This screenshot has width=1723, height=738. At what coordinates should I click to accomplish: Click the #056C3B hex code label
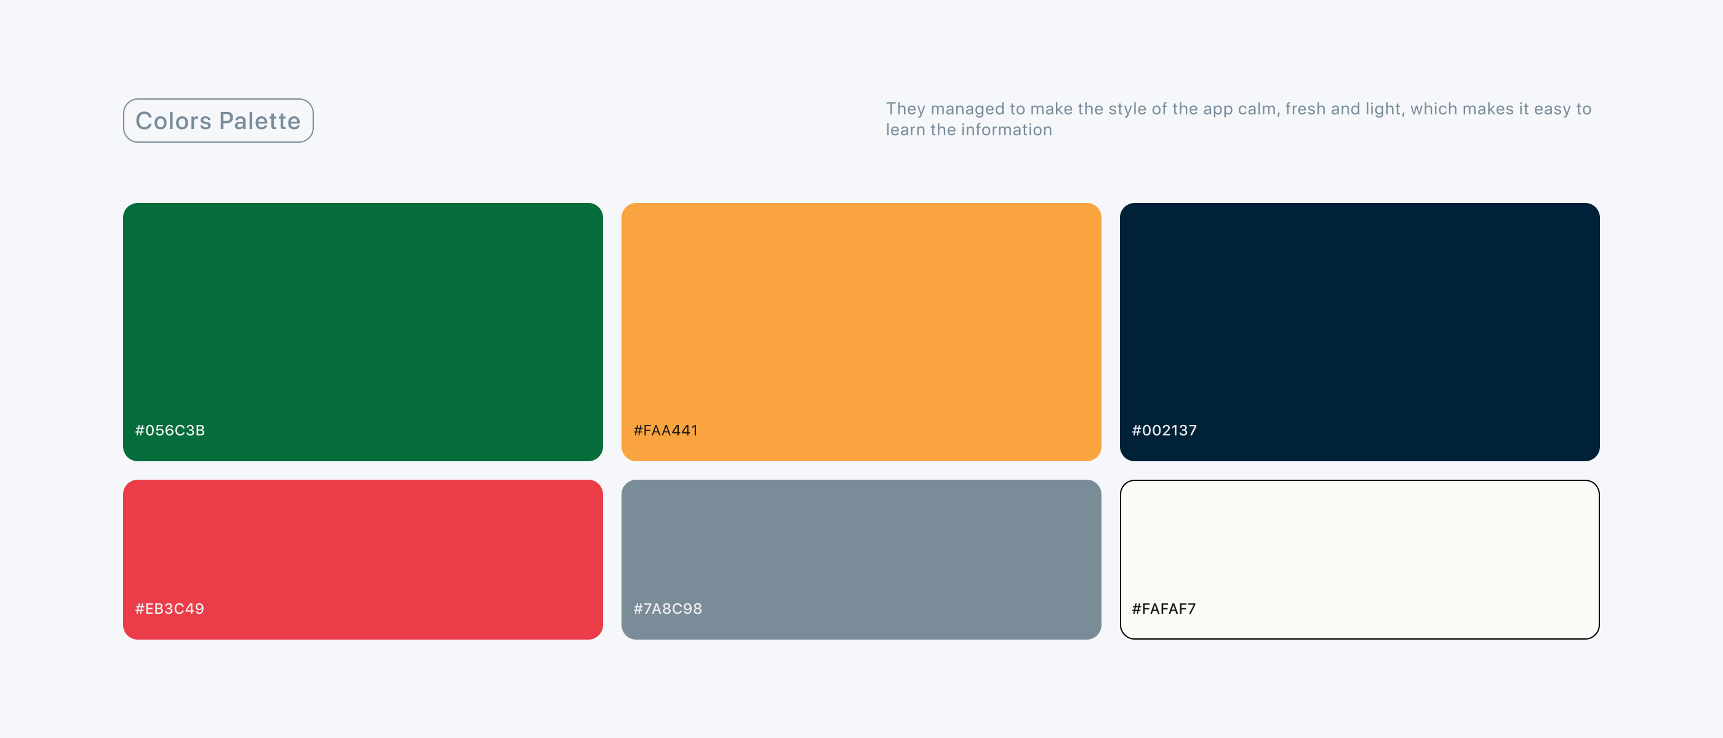pos(170,430)
